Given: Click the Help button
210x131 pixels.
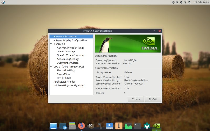Looking at the screenshot, I should click(x=136, y=99).
